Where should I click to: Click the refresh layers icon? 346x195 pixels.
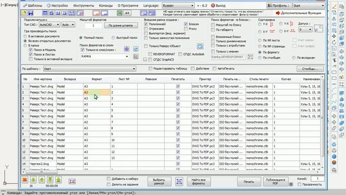point(136,49)
